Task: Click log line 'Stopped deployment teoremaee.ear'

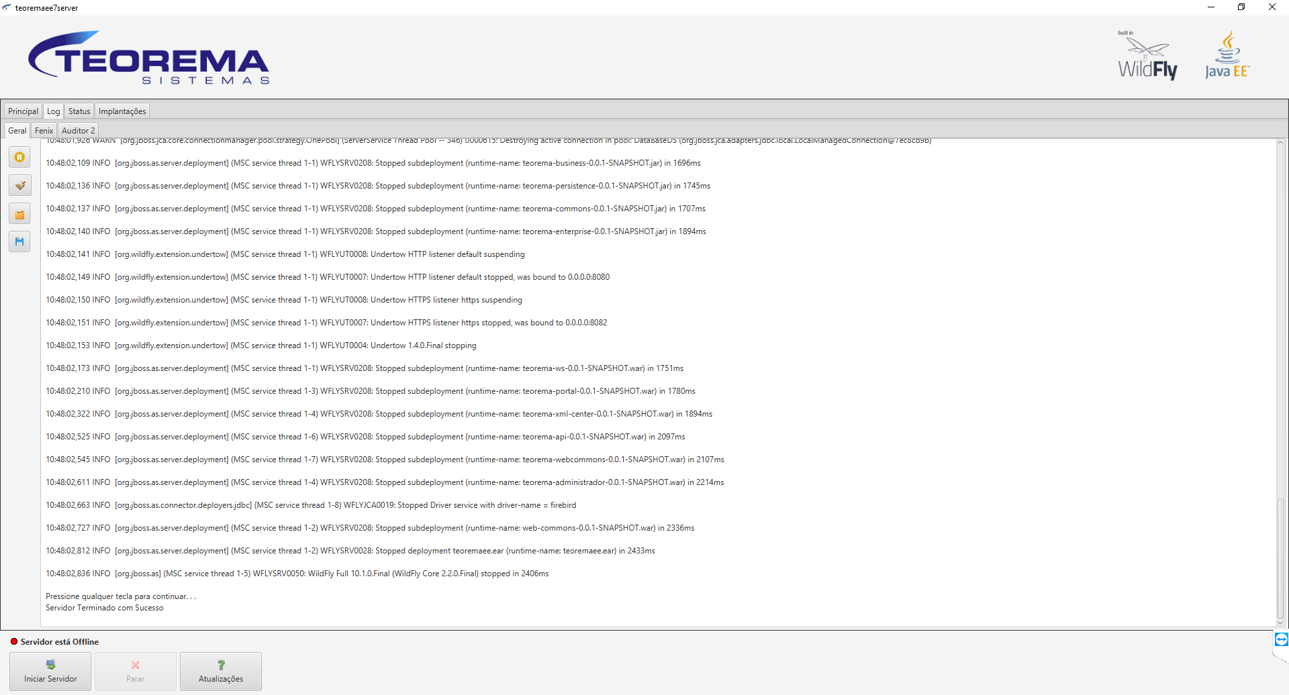Action: coord(350,551)
